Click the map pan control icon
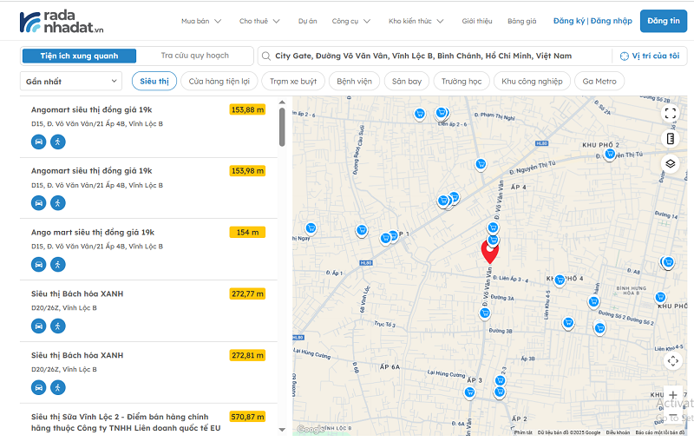The image size is (694, 448). pyautogui.click(x=673, y=361)
